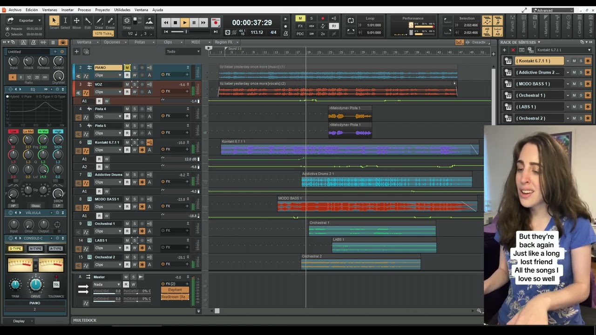The height and width of the screenshot is (335, 596).
Task: Choose the Edit tool
Action: [x=88, y=20]
